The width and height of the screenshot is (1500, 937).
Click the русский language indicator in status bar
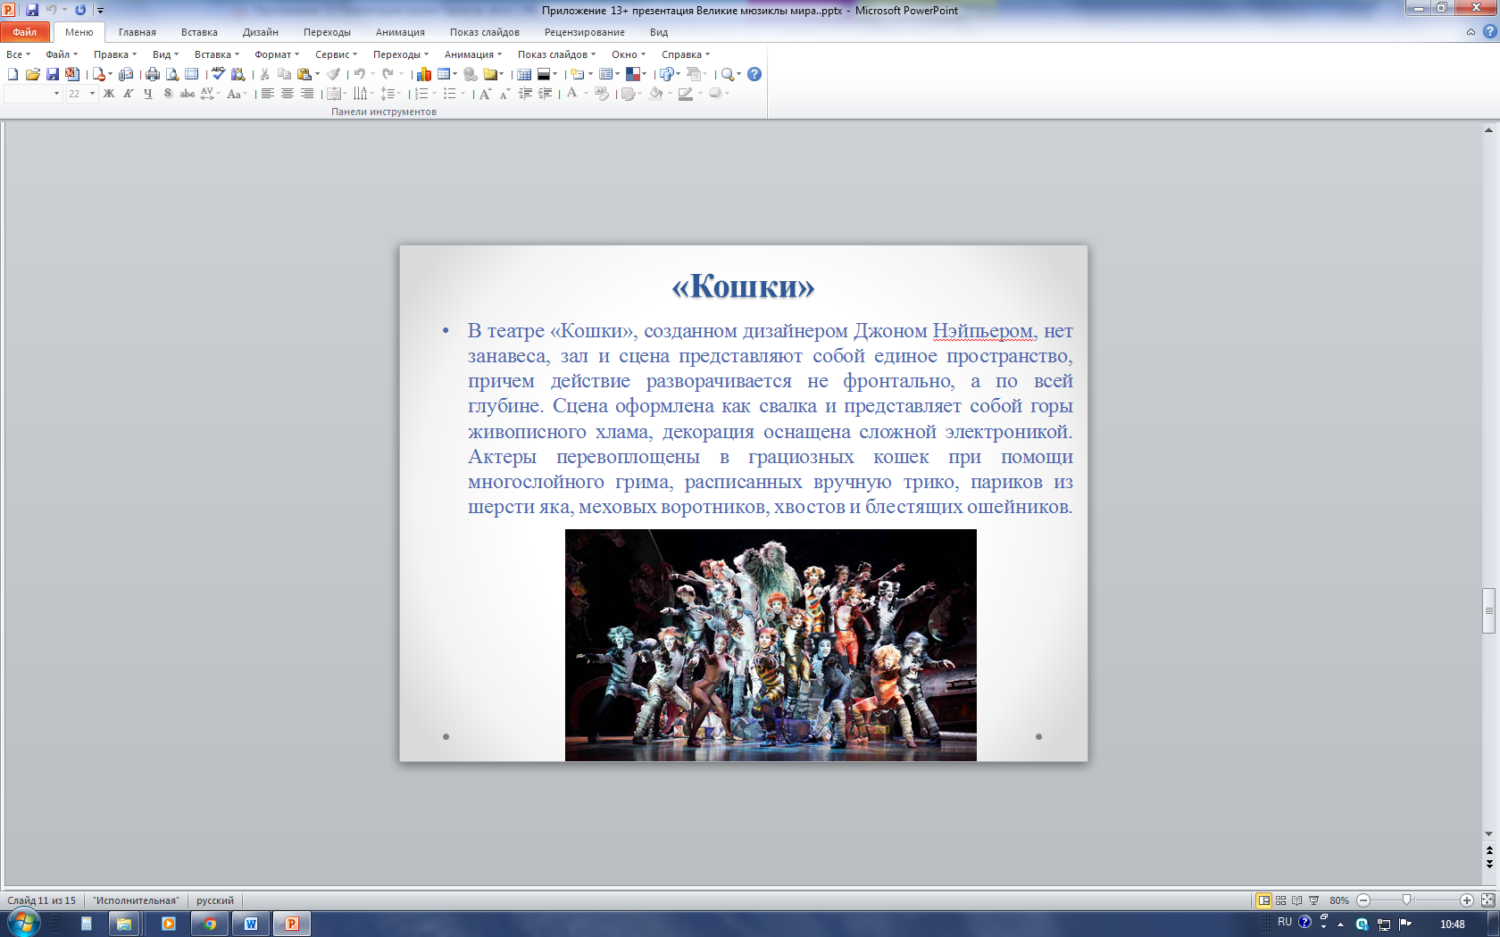215,900
